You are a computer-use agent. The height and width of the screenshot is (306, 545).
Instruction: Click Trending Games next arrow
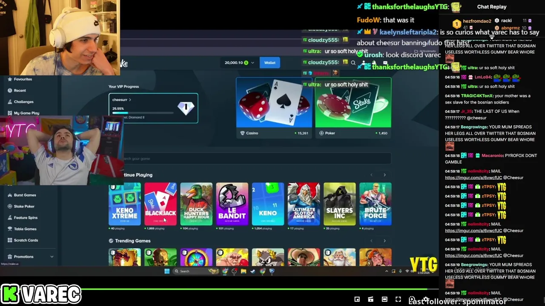click(x=384, y=241)
